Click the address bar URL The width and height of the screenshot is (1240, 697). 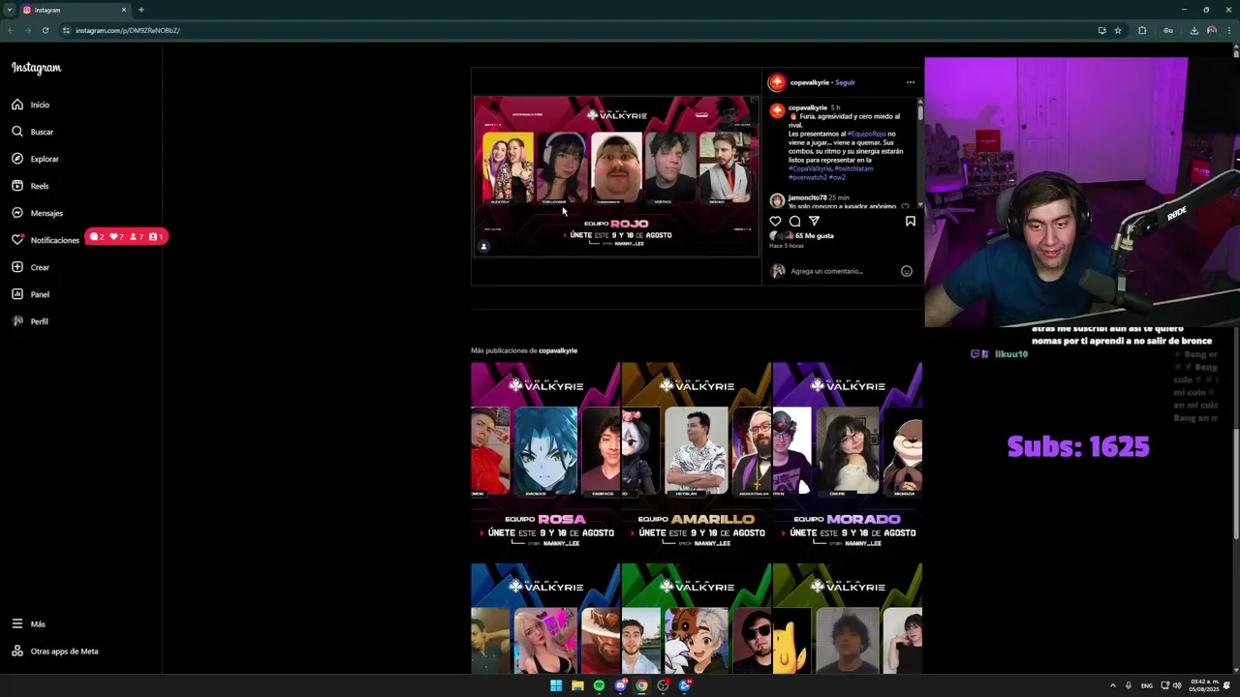tap(128, 30)
